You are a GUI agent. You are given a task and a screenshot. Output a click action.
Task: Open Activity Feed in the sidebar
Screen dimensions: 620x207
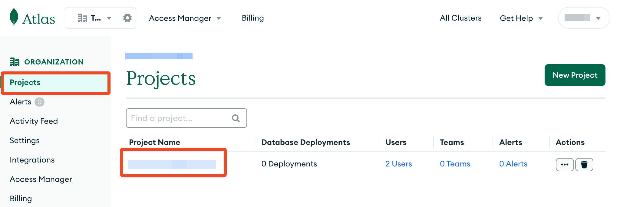click(34, 121)
